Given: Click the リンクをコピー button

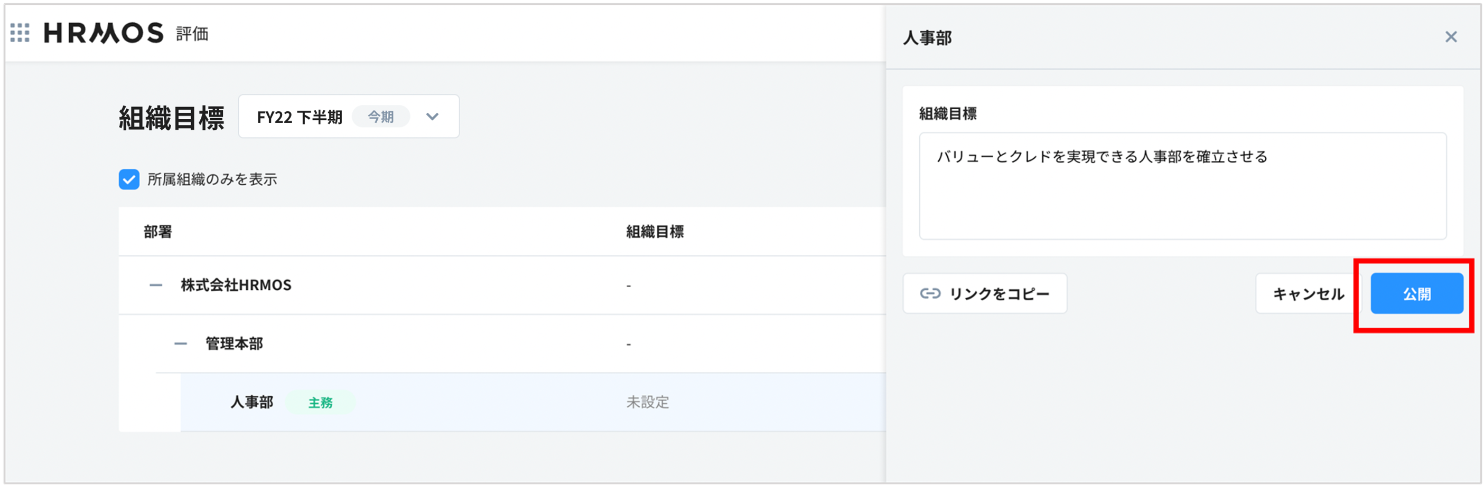Looking at the screenshot, I should click(x=985, y=294).
